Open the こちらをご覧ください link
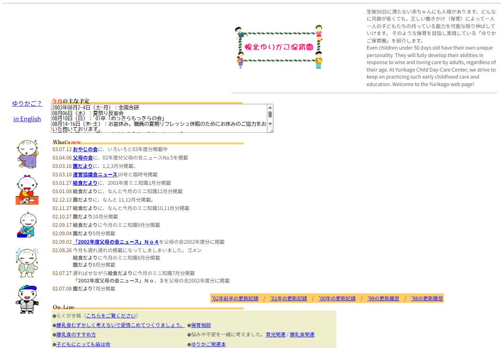The image size is (501, 348). [x=111, y=316]
